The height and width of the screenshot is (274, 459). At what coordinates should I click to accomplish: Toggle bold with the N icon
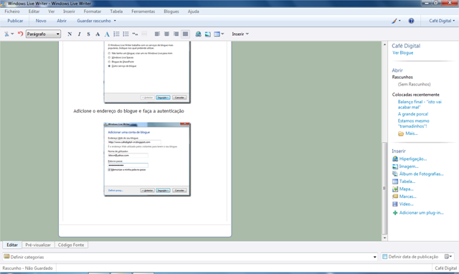pyautogui.click(x=70, y=34)
